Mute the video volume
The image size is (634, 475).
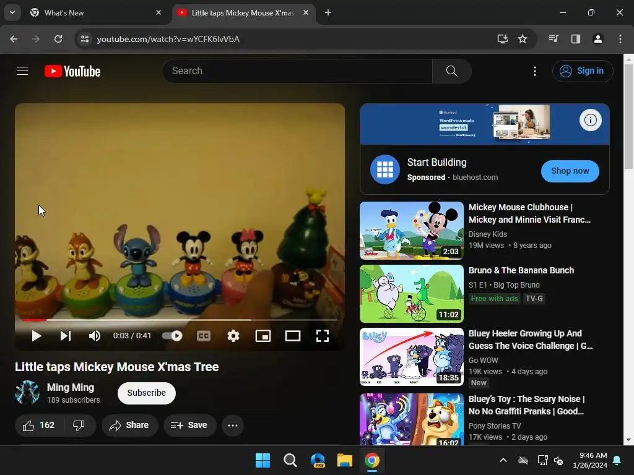click(95, 336)
